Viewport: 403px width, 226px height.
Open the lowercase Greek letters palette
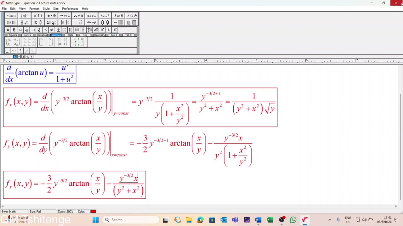(x=118, y=16)
